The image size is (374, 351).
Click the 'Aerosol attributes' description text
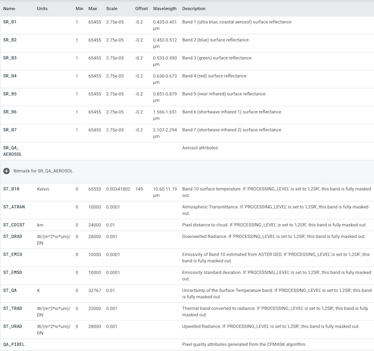click(200, 148)
